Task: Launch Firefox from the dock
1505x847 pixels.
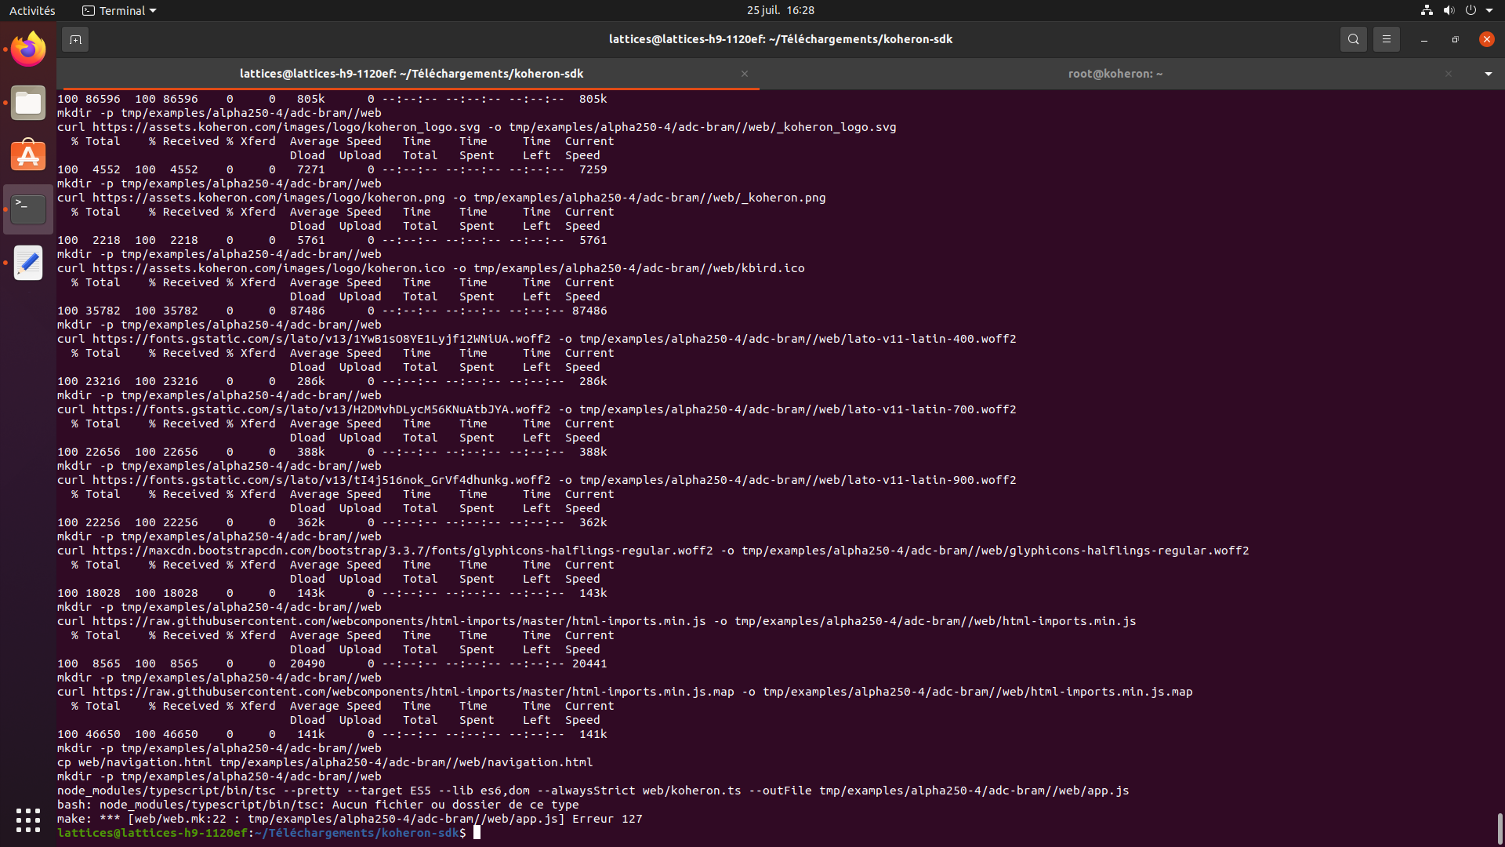Action: tap(27, 49)
